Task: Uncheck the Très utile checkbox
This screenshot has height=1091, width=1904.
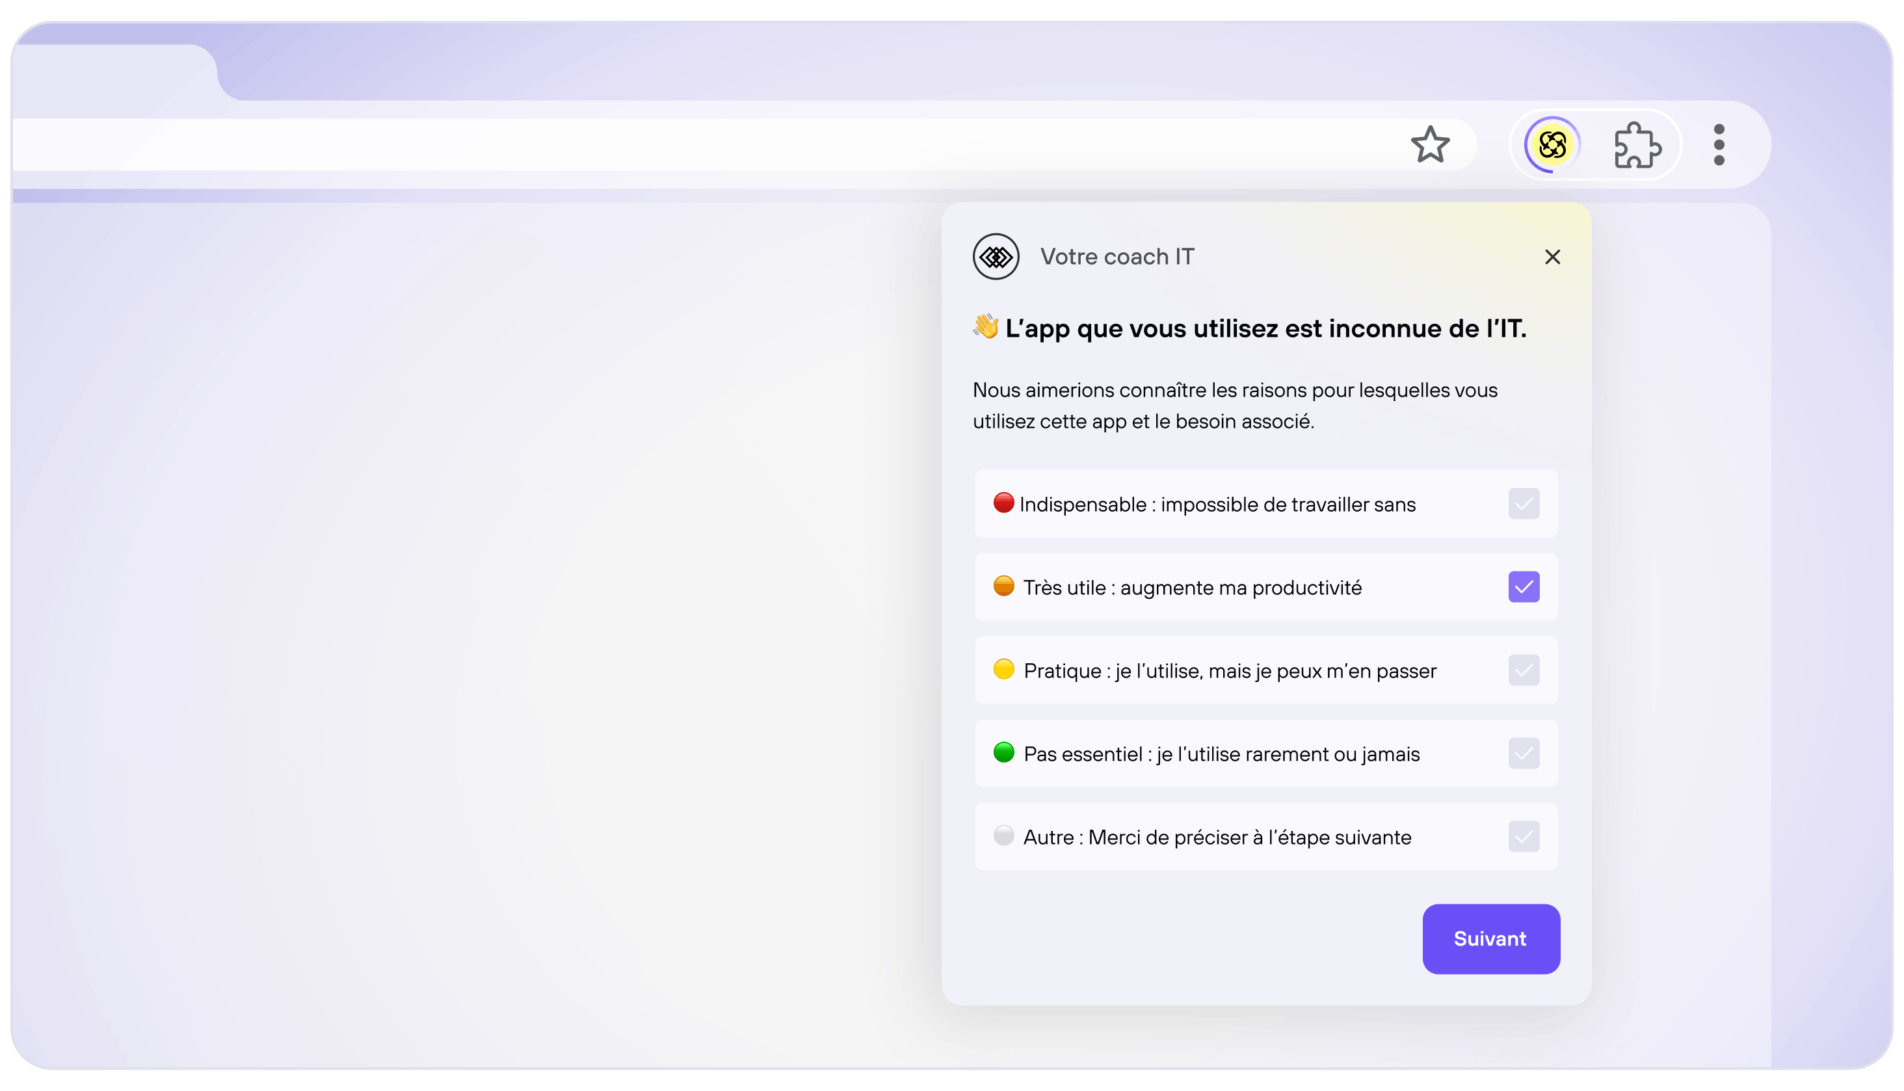Action: [1524, 586]
